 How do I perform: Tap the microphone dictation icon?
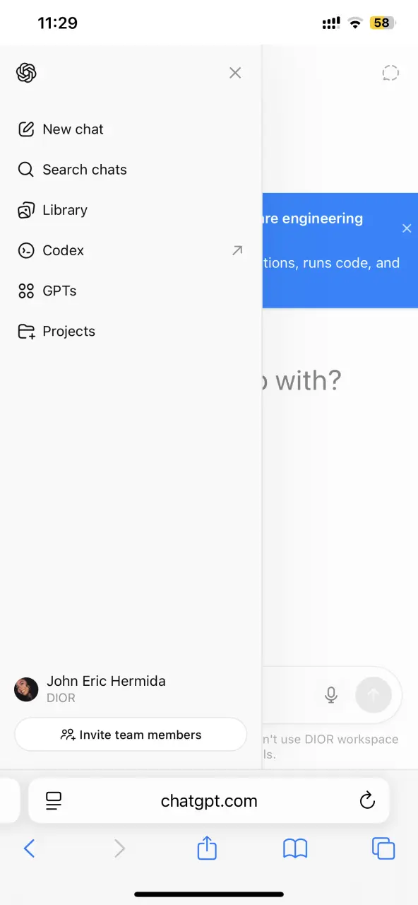click(331, 695)
